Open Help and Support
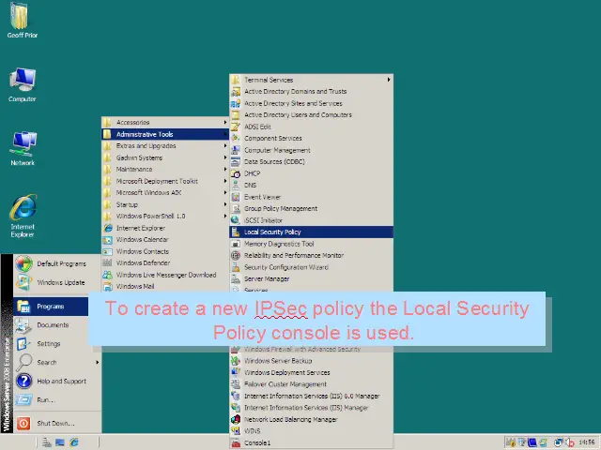The height and width of the screenshot is (450, 601). 57,382
